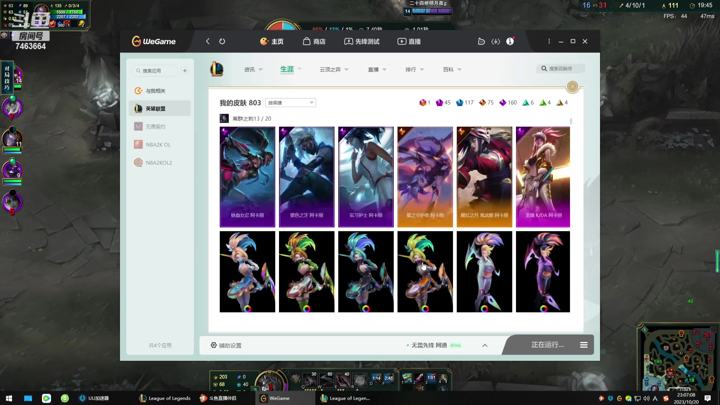Click the 离群之刺 champion portrait icon
This screenshot has width=720, height=405.
224,118
